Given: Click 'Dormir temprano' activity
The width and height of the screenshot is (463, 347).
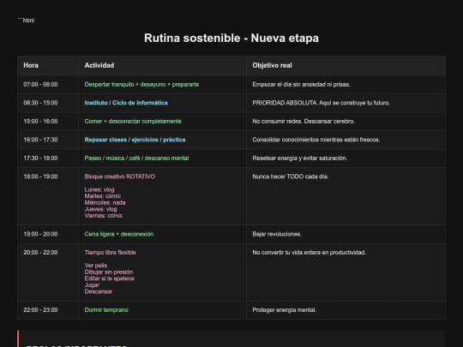Looking at the screenshot, I should [106, 310].
